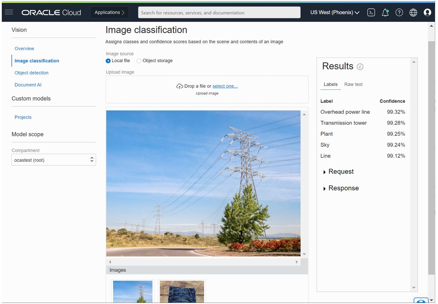
Task: Click the main page vertical scrollbar
Action: point(431,157)
